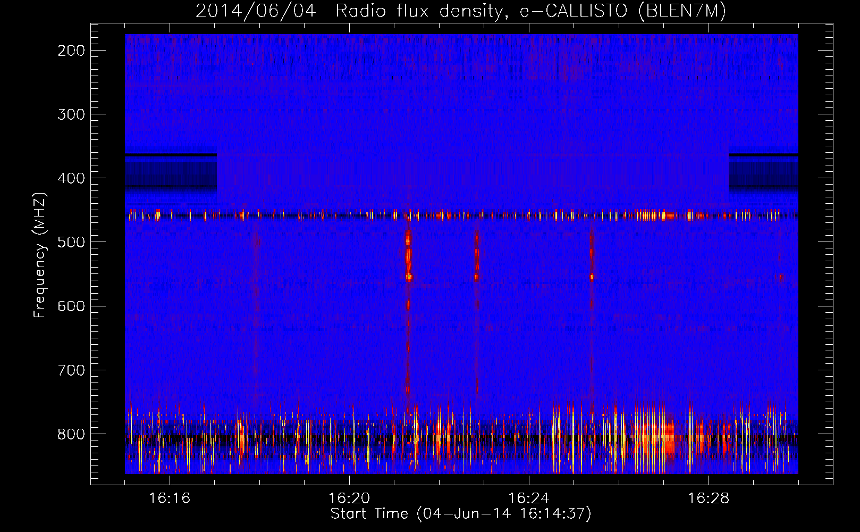Click the 16:20 time tick label
Screen dimensions: 860x532
tap(349, 498)
